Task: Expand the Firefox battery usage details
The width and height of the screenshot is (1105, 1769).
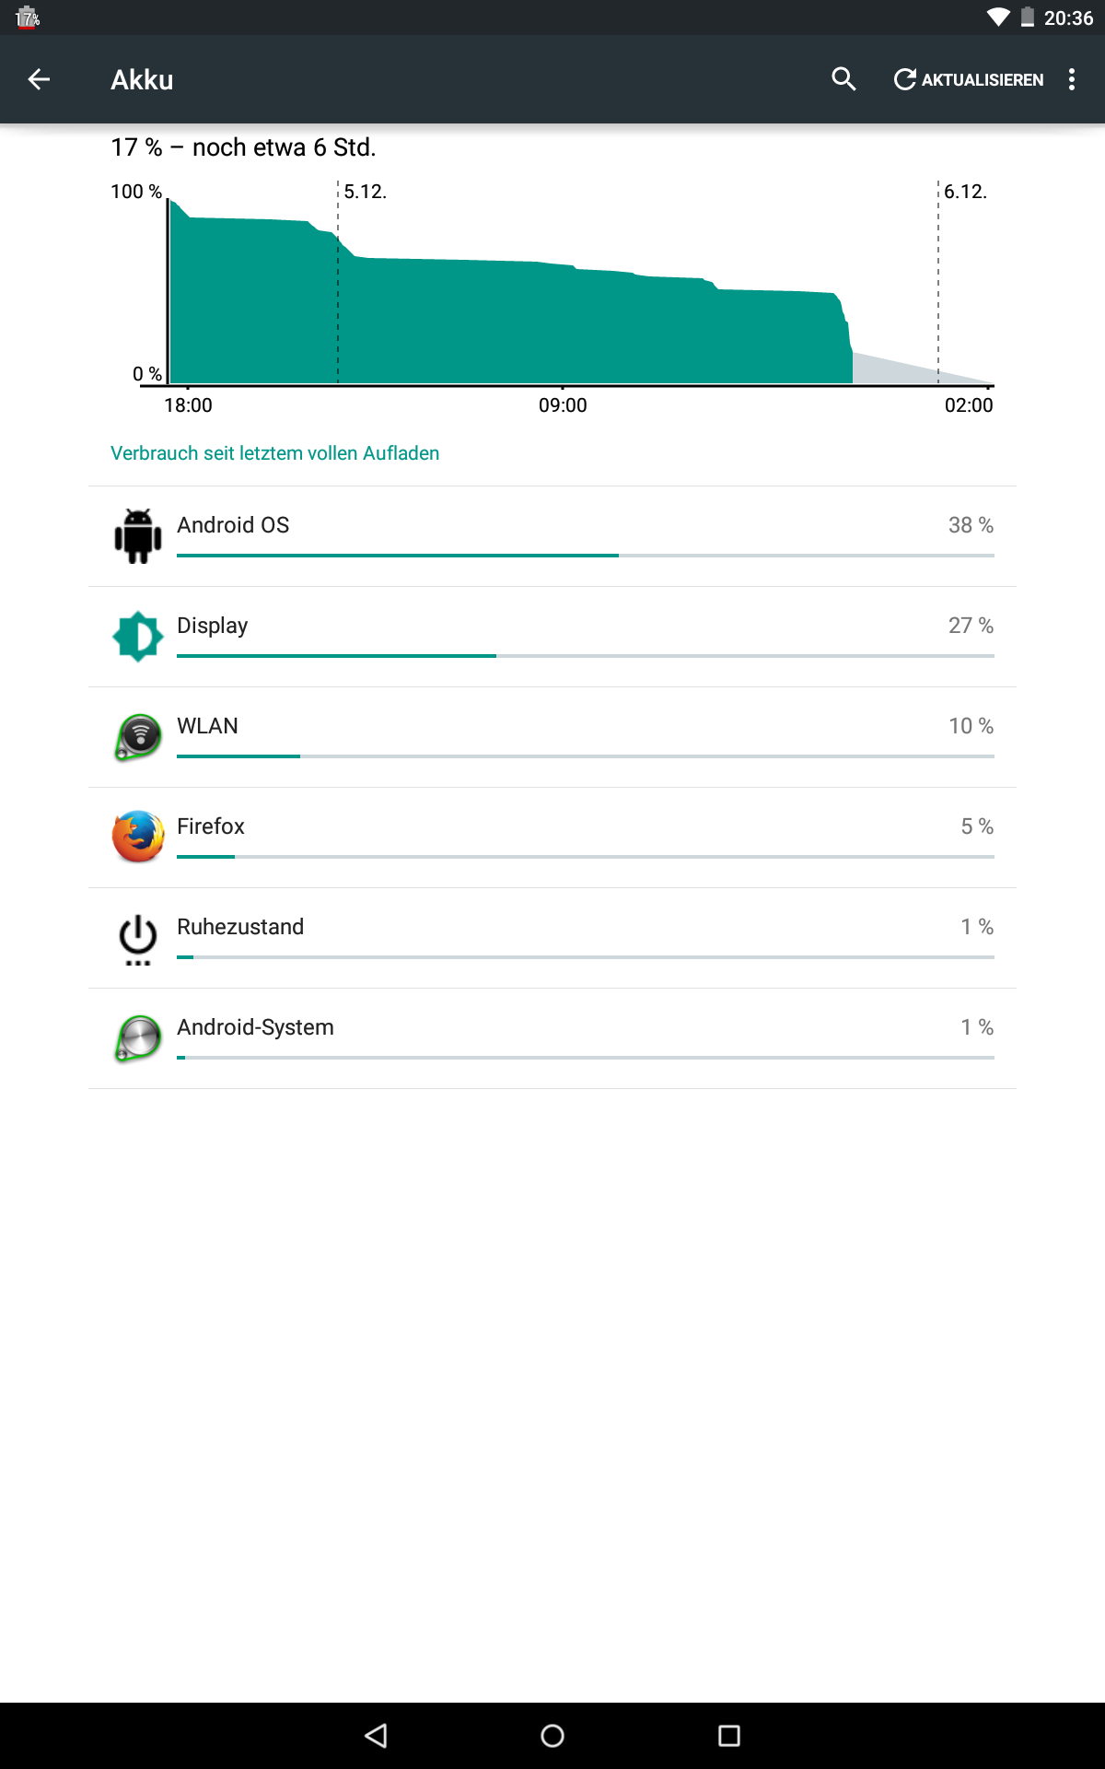Action: pos(552,837)
